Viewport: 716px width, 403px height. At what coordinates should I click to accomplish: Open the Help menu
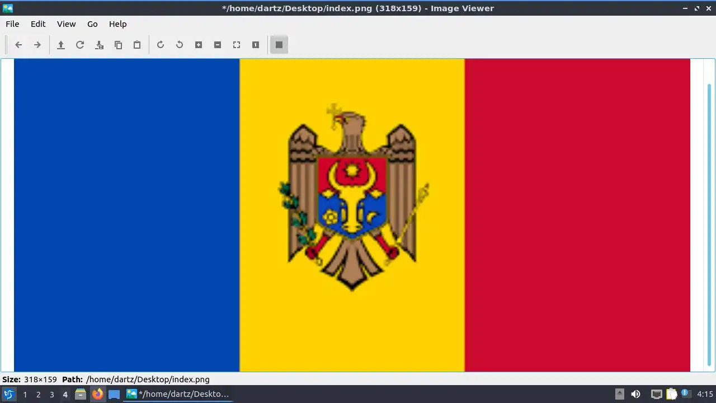(117, 24)
